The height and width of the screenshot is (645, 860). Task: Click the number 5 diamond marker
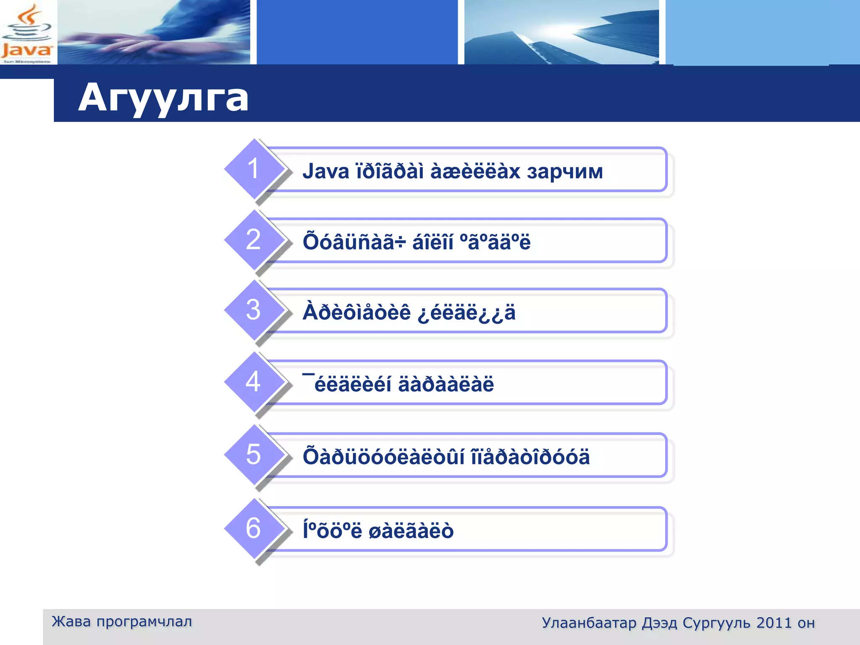click(x=254, y=455)
